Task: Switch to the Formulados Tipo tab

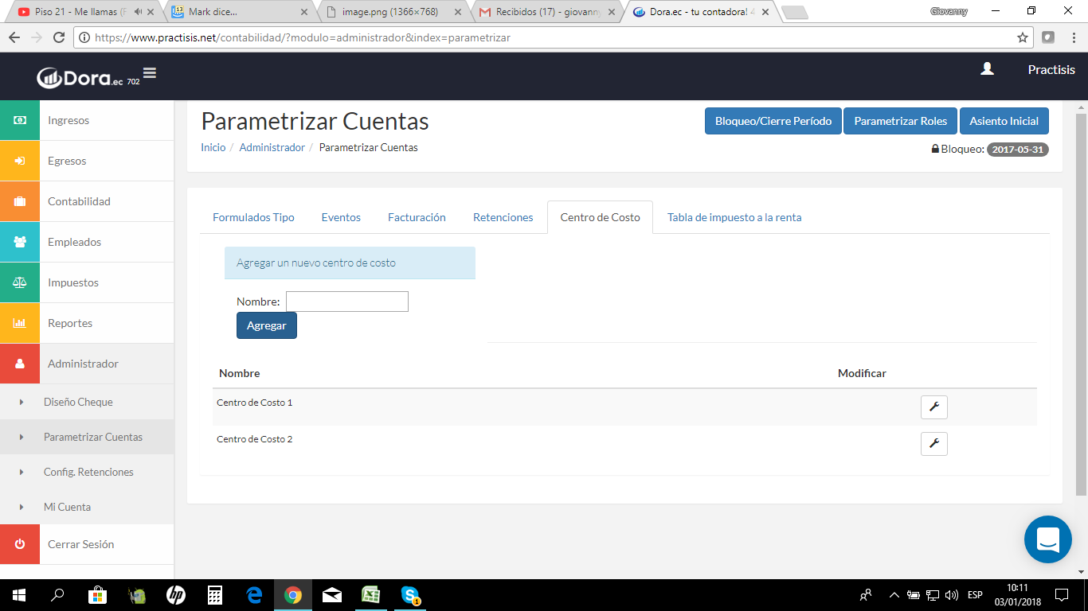Action: pos(253,217)
